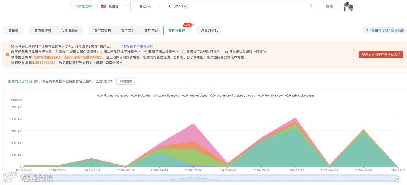
Task: Click the 2025-06-29 date axis label
Action: pos(160,170)
